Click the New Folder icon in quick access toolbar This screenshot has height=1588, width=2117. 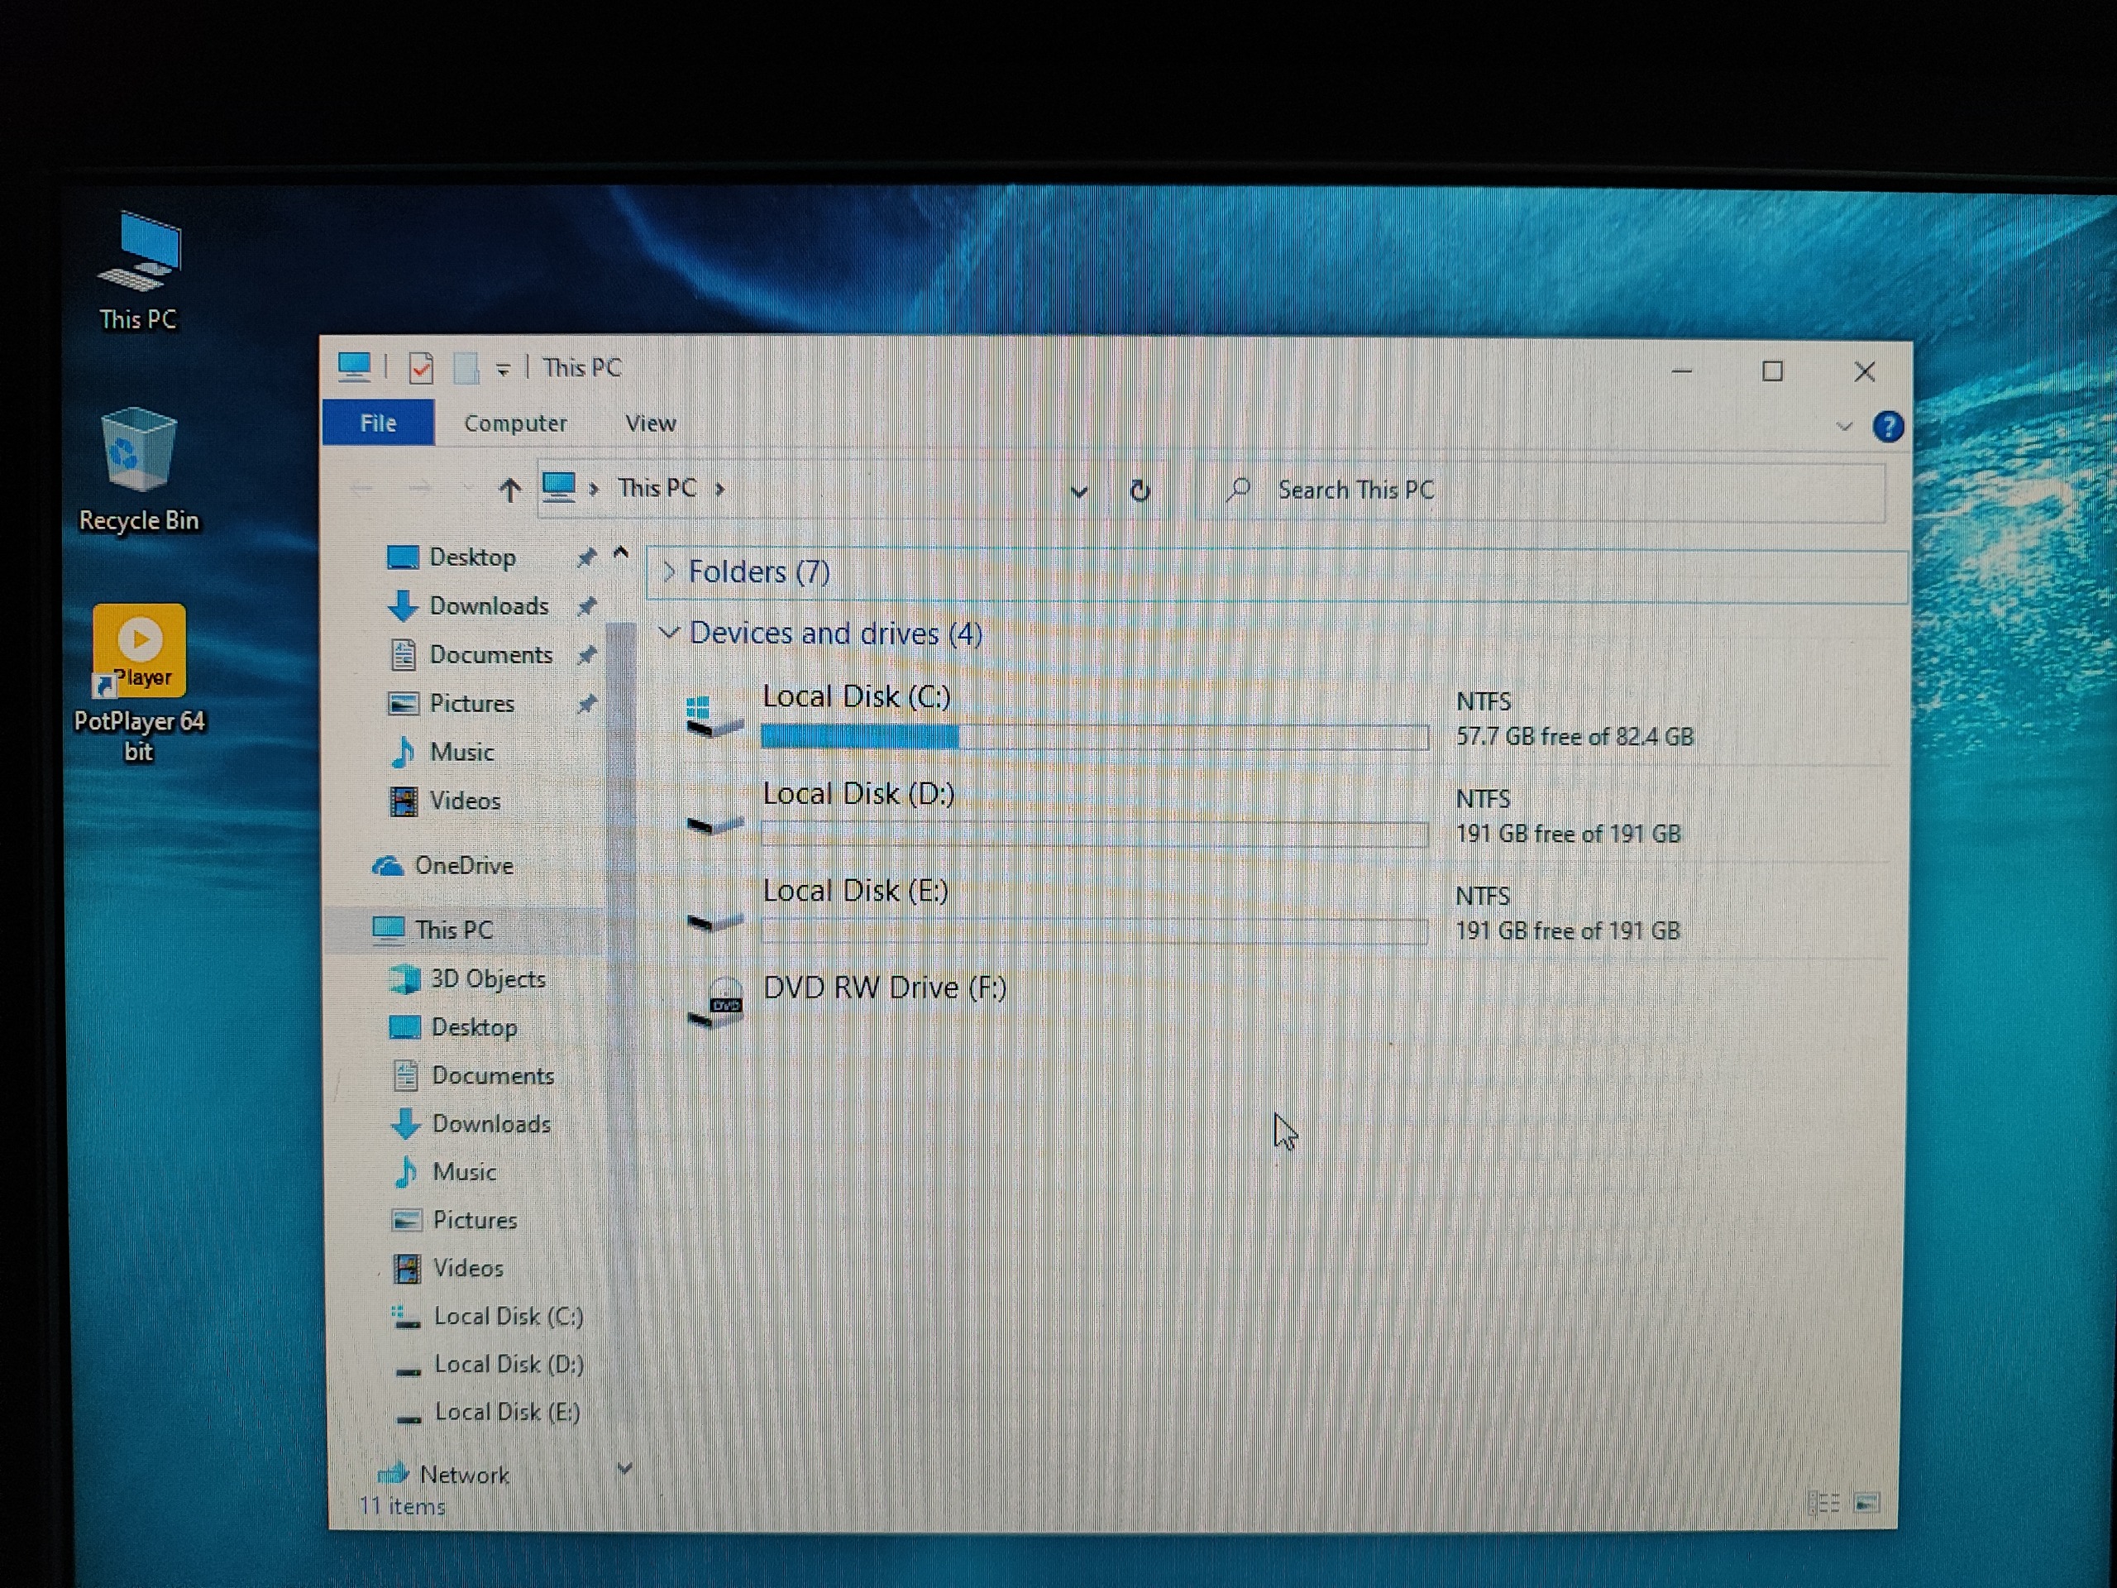466,369
